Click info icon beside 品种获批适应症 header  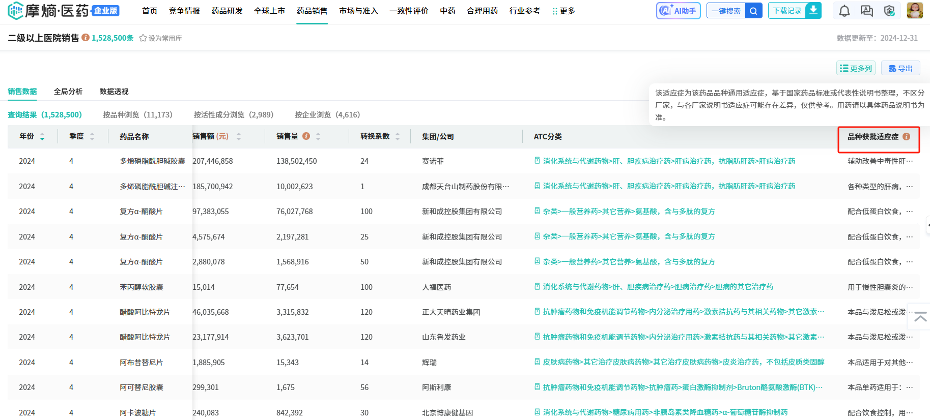pos(906,136)
